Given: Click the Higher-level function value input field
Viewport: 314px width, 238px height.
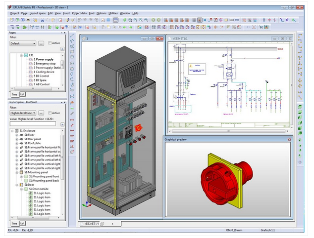Looking at the screenshot, I should coord(33,124).
